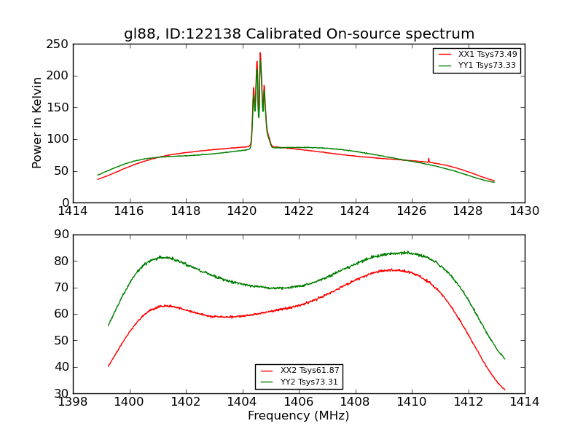583x437 pixels.
Task: Click the green curve's peak near 1410 MHz
Action: pos(407,252)
